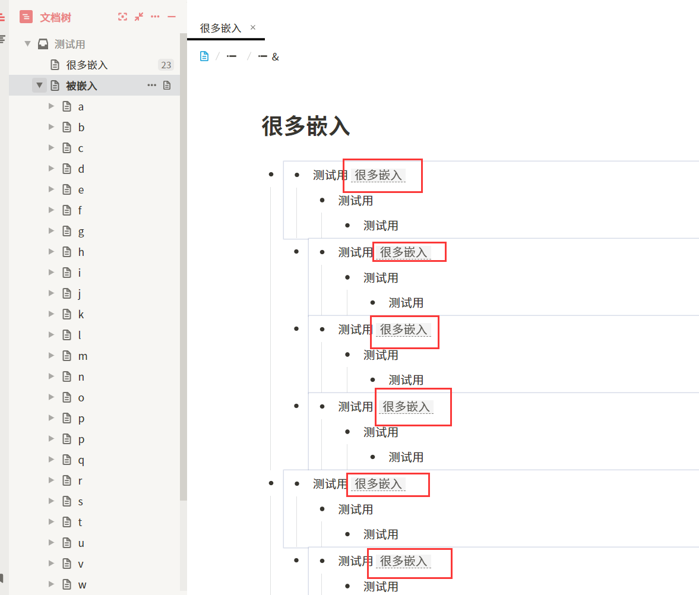Click the first list item breadcrumb icon
699x595 pixels.
(x=232, y=56)
